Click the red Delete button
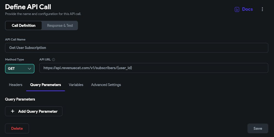Screen dimensions: 274x137 pyautogui.click(x=17, y=128)
